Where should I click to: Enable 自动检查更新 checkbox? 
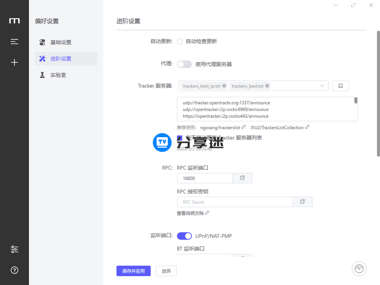tap(179, 41)
